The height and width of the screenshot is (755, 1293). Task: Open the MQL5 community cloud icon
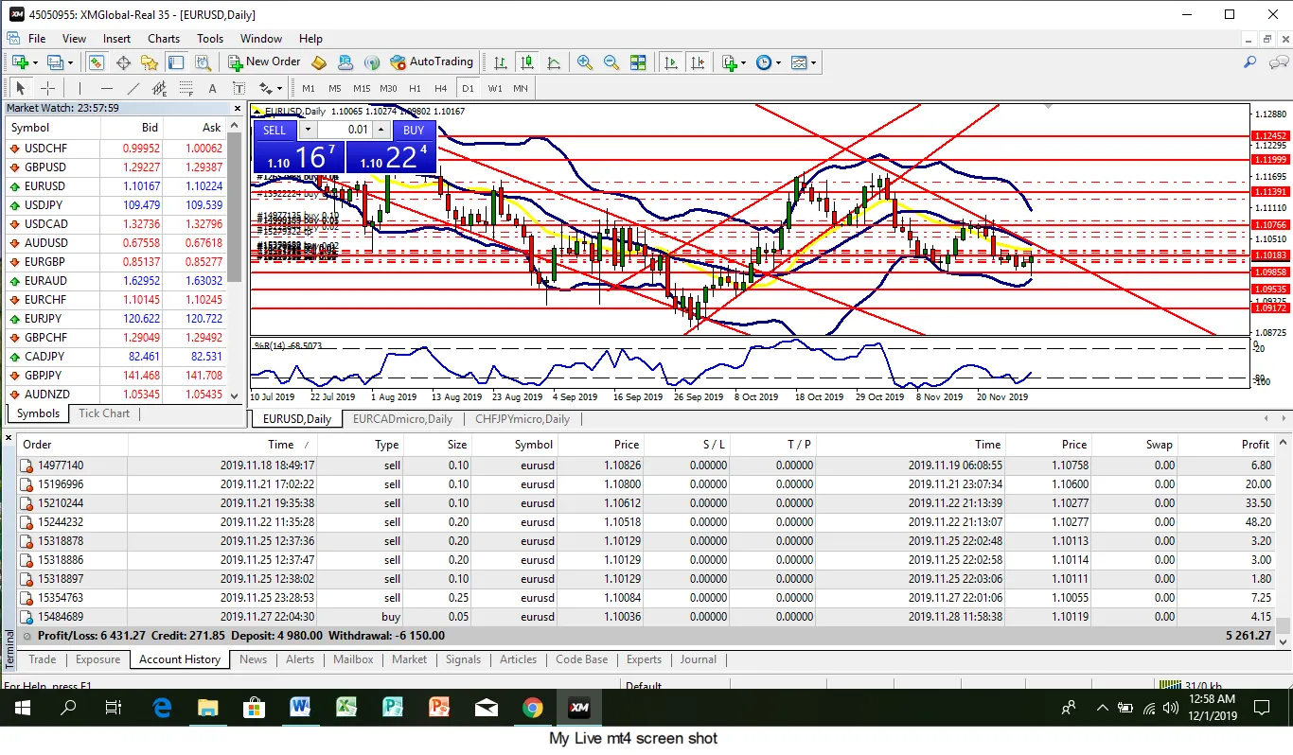pos(345,62)
